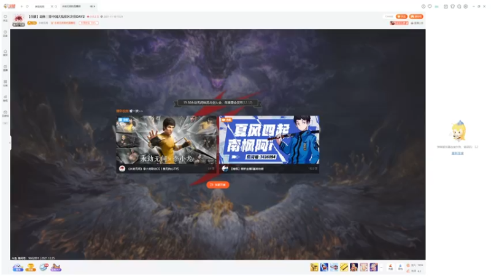This screenshot has height=276, width=491.
Task: Open the categories grid icon in left sidebar
Action: pos(6,83)
